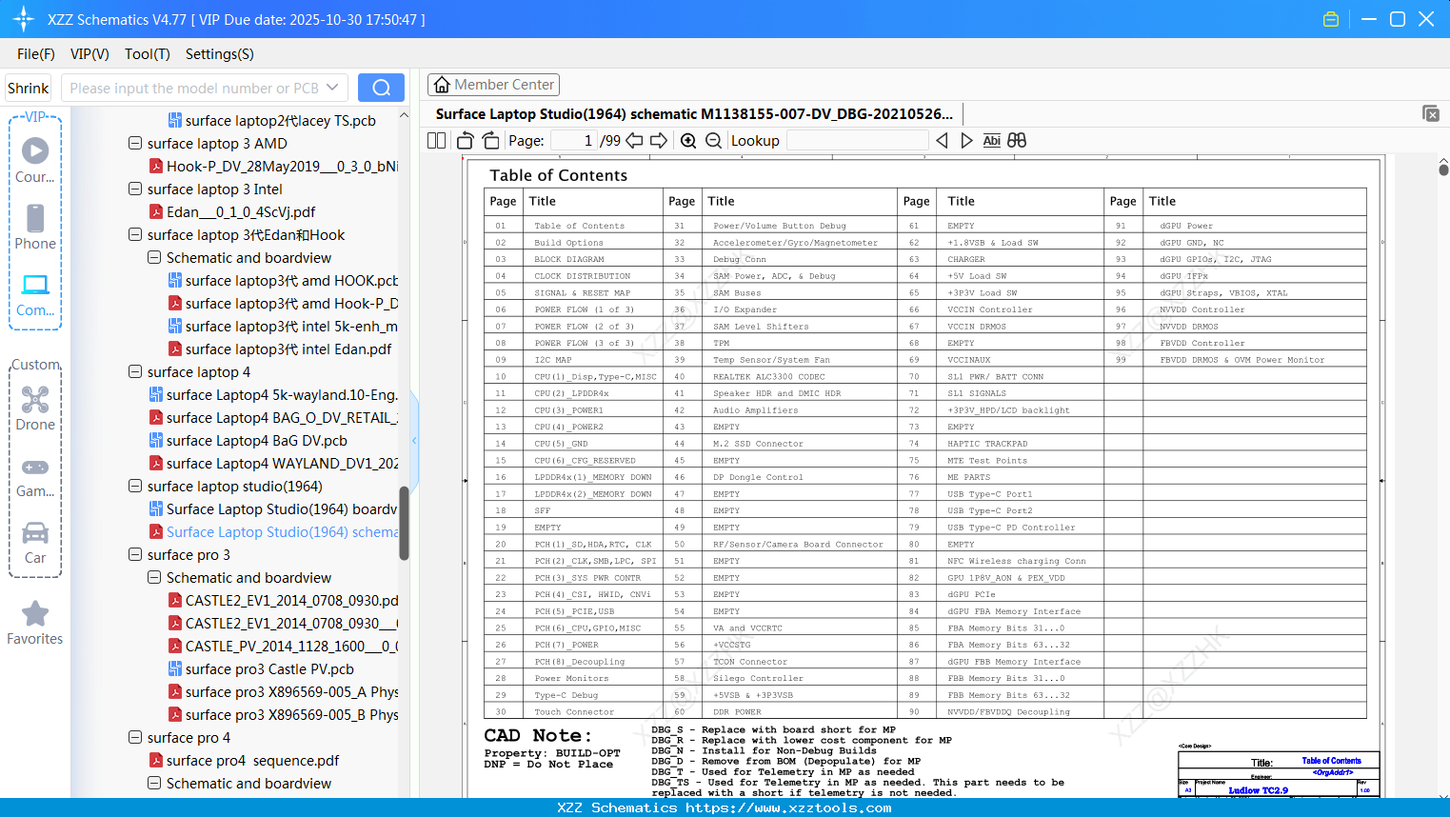Close the schematic document tab icon
Screen dimensions: 1450x817
1431,113
